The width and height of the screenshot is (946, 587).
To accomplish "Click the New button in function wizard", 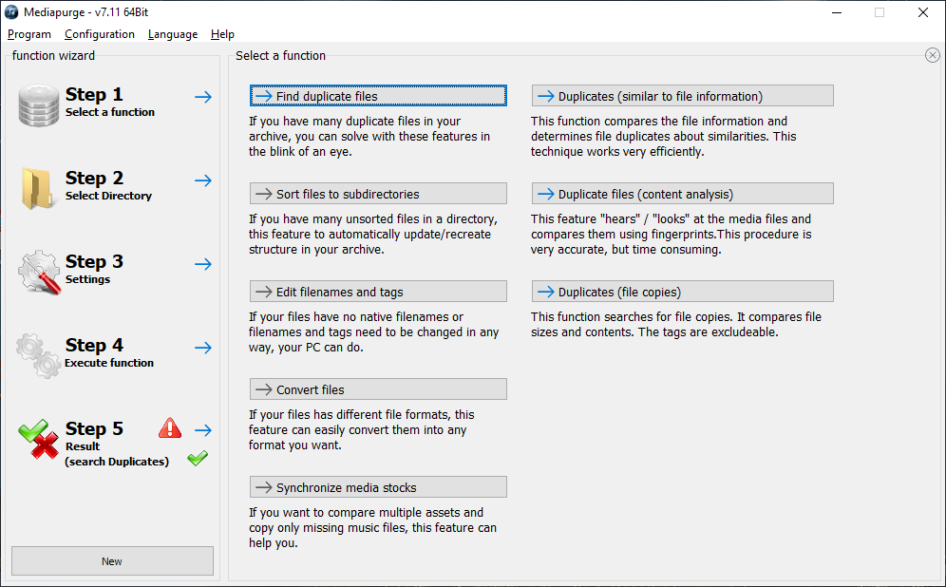I will (112, 561).
